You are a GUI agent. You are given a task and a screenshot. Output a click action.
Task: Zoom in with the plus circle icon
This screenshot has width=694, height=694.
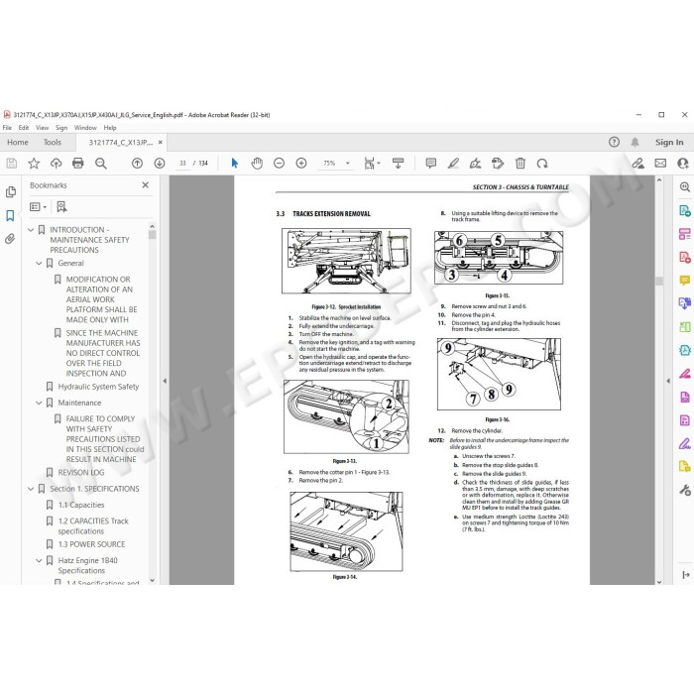tap(301, 164)
